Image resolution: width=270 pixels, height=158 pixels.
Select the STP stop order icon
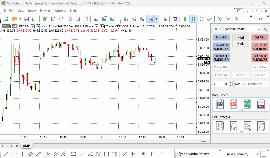[219, 104]
